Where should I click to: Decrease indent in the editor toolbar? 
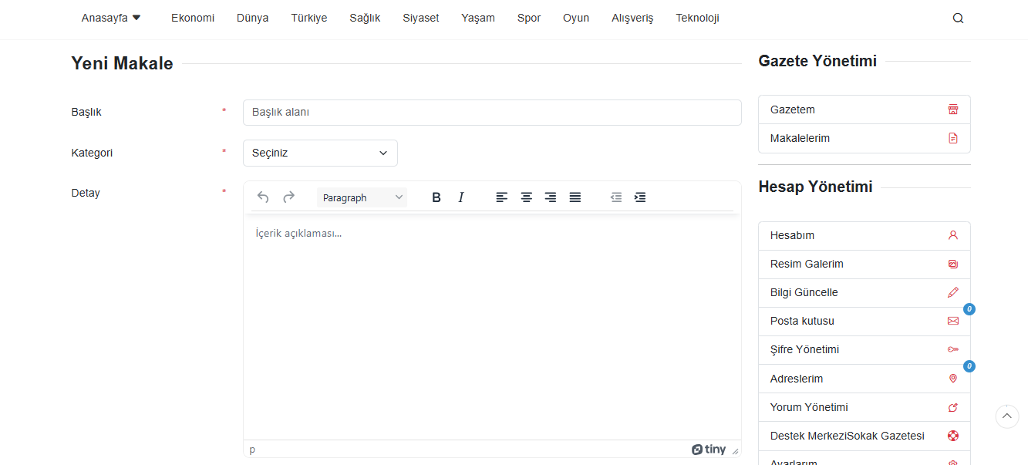pos(616,197)
